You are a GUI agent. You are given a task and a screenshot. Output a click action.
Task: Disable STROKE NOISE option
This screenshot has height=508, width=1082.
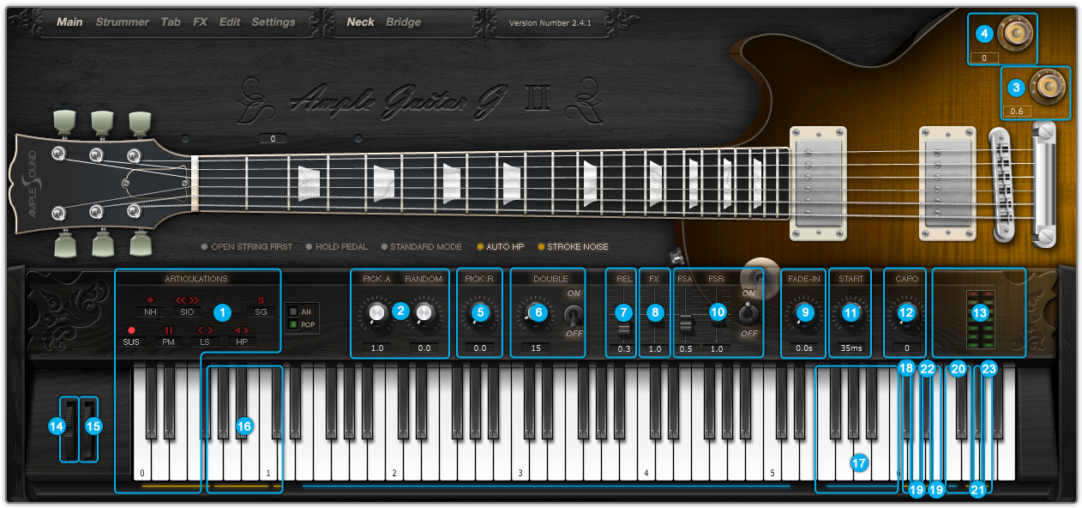coord(573,247)
